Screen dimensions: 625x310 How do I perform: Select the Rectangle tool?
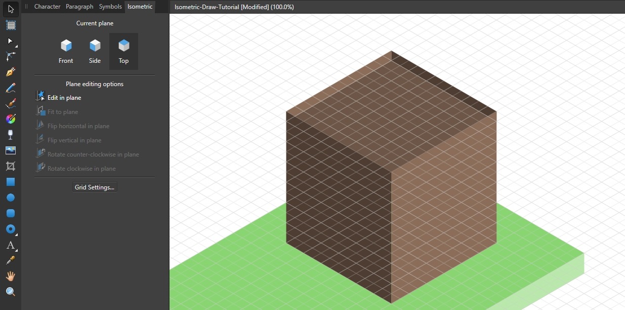[10, 182]
